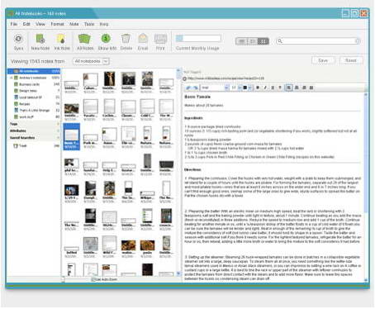Click the clear icon in search box
The image size is (375, 309).
click(x=358, y=41)
